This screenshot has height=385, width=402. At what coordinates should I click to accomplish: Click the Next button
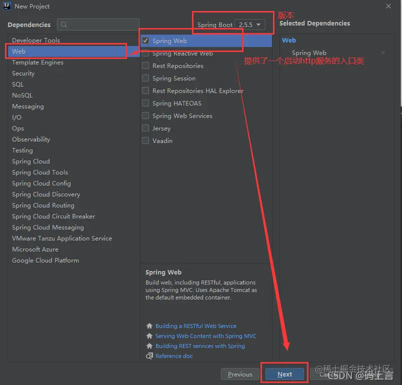tap(284, 374)
